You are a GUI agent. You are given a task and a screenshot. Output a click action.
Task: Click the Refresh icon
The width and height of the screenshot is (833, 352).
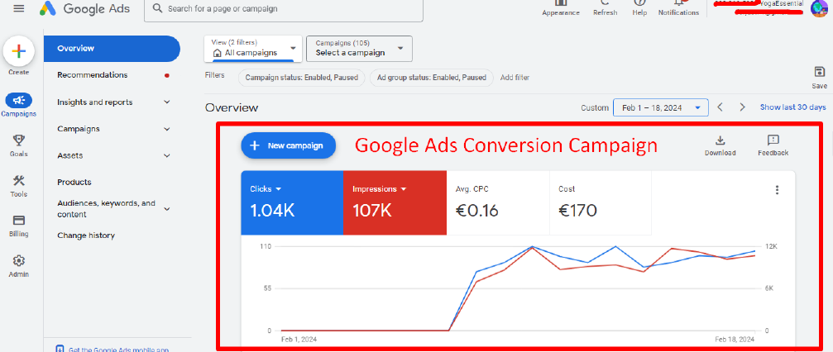(605, 7)
